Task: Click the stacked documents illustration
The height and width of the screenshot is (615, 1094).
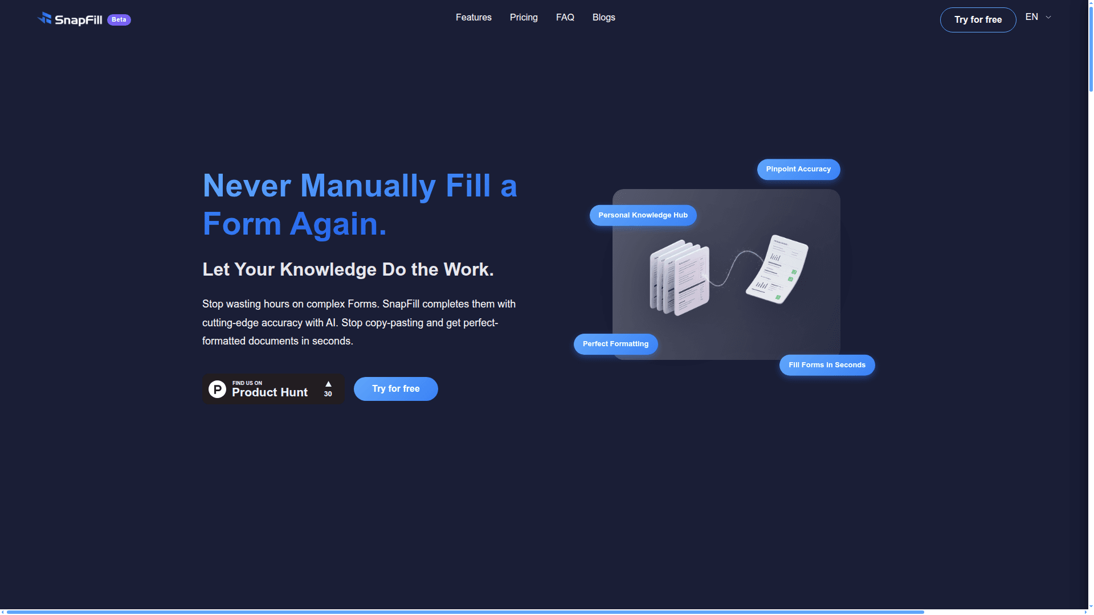Action: pyautogui.click(x=680, y=277)
